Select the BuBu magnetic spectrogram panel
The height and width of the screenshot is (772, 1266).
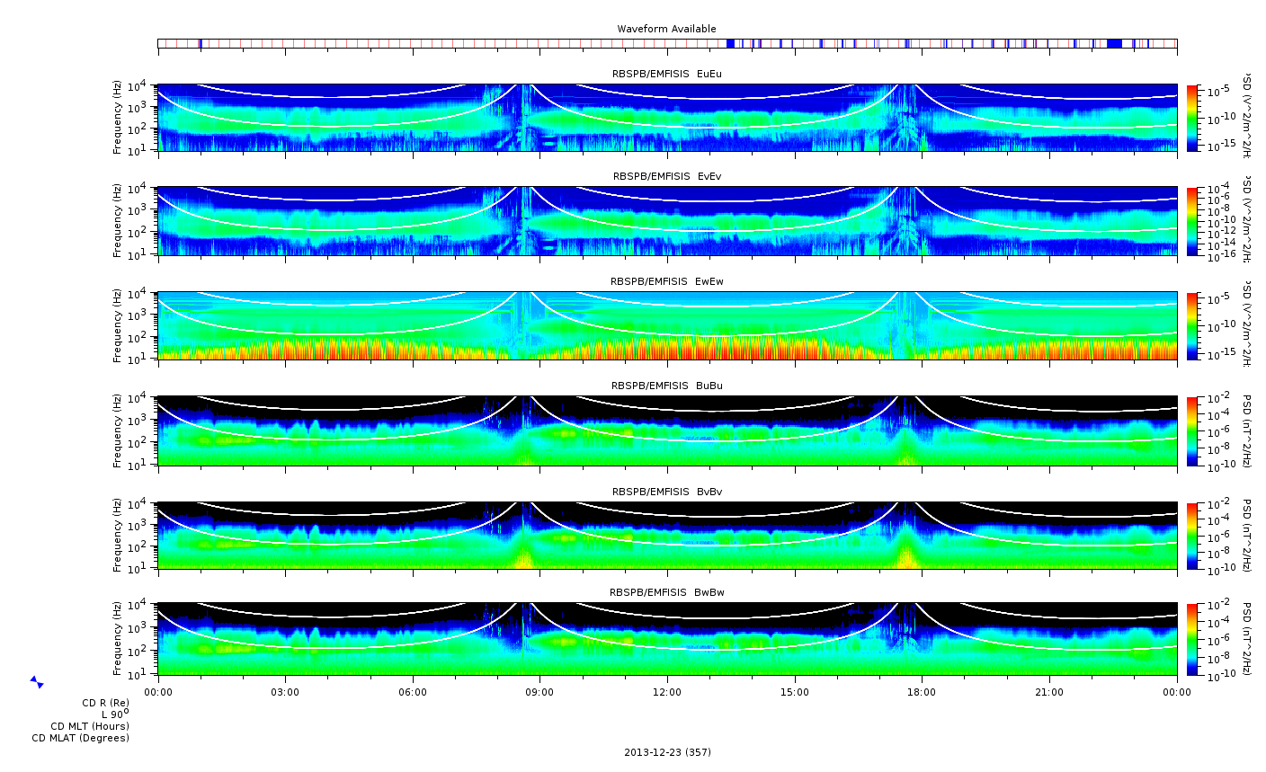[666, 430]
